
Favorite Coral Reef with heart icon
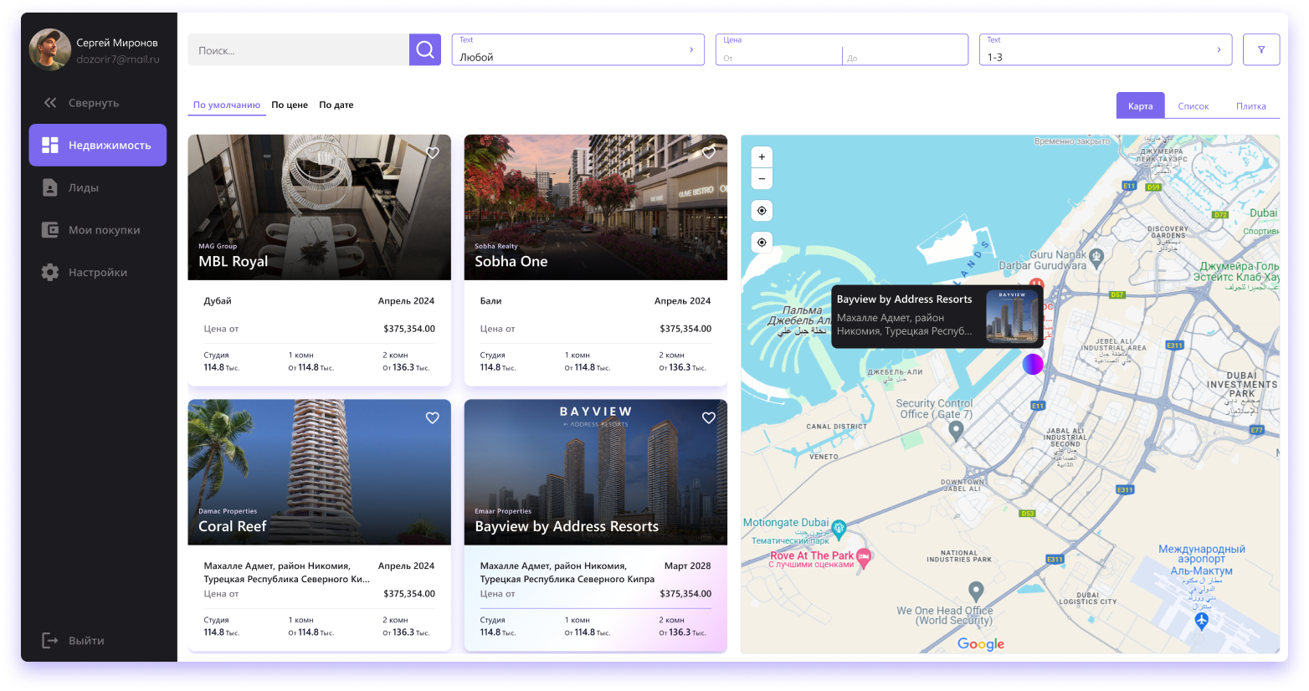coord(433,417)
